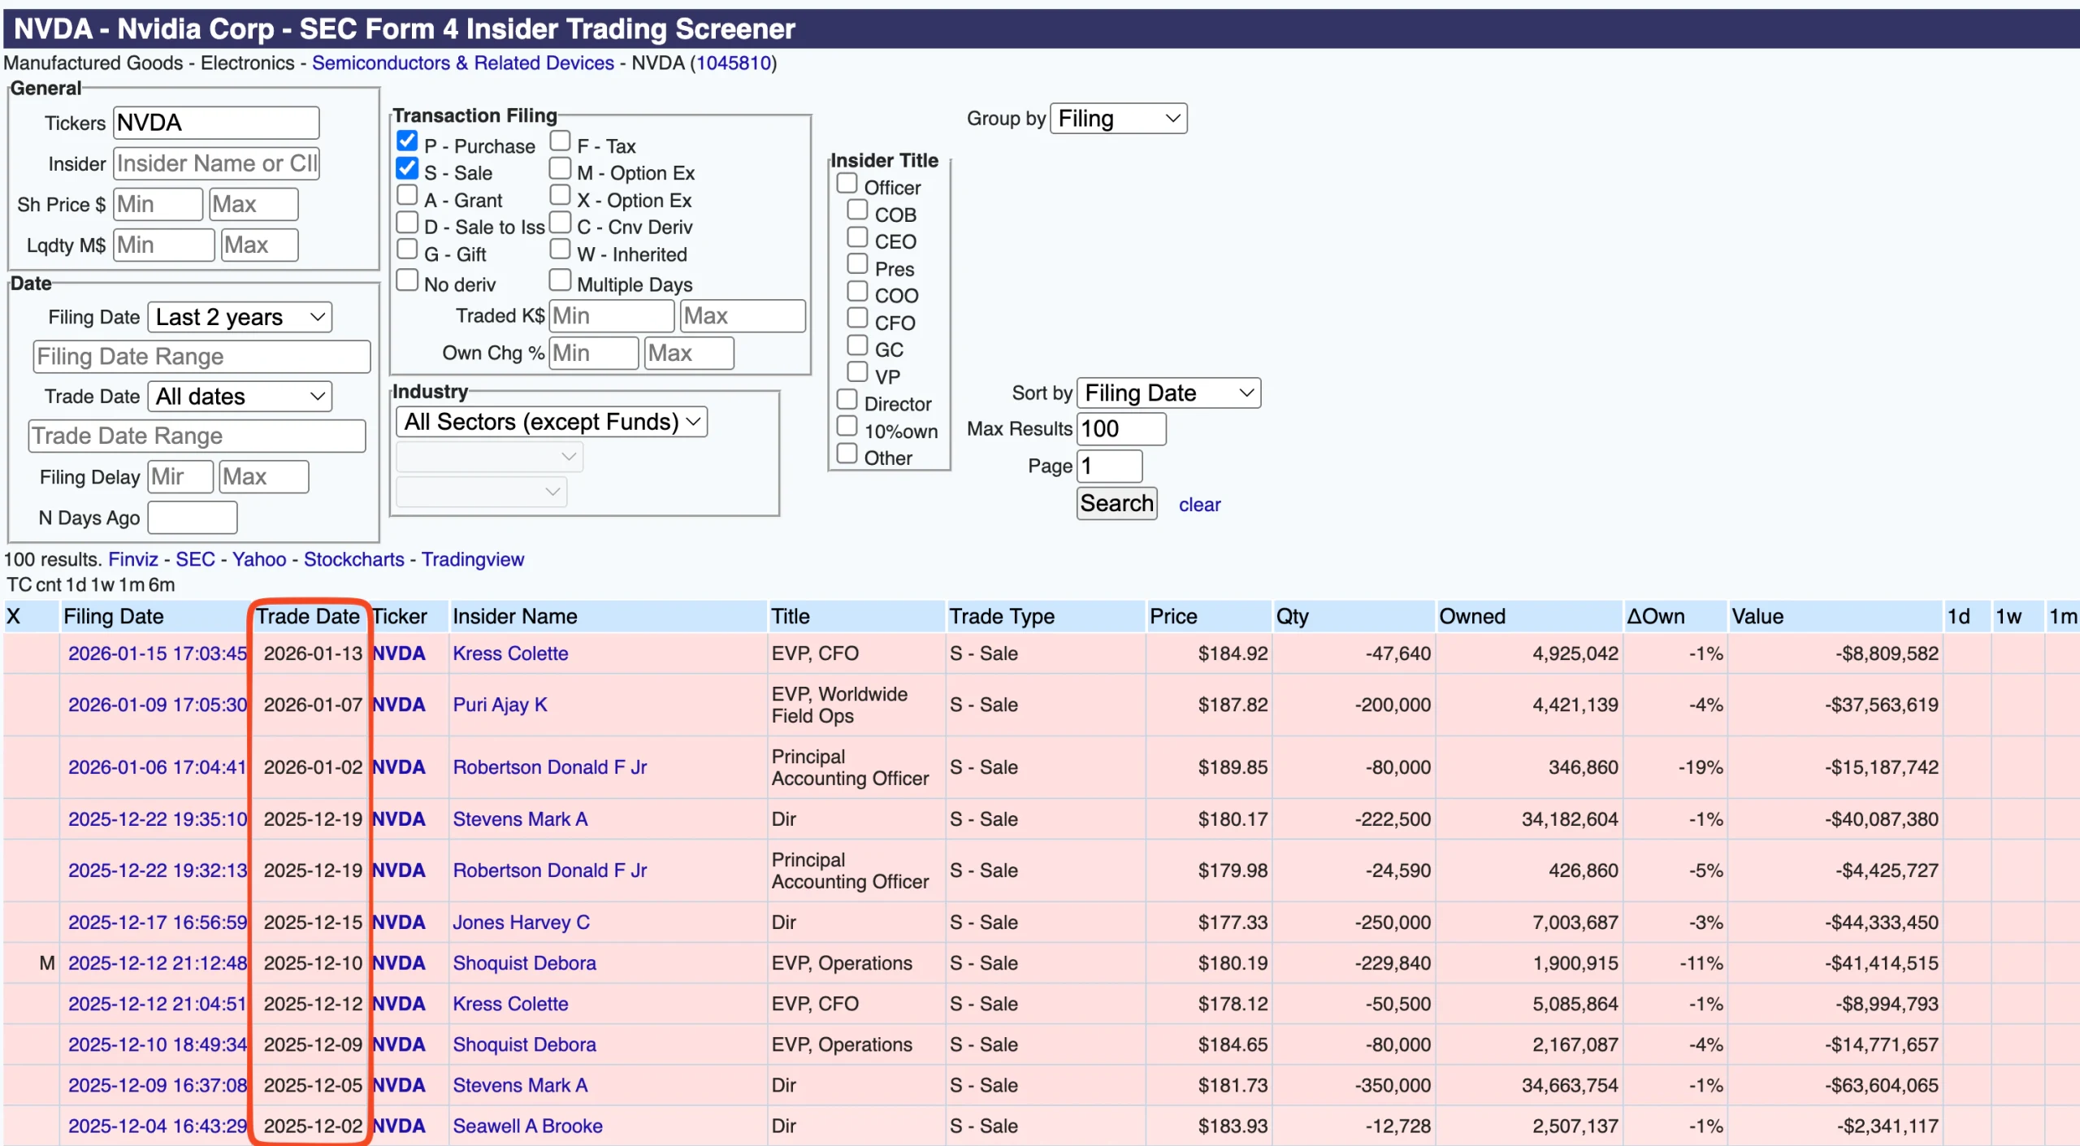Viewport: 2080px width, 1146px height.
Task: Open the Filing Date Last 2 years dropdown
Action: tap(238, 316)
